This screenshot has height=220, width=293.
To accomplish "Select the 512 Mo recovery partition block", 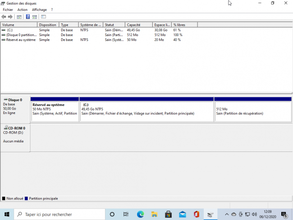I will [252, 111].
